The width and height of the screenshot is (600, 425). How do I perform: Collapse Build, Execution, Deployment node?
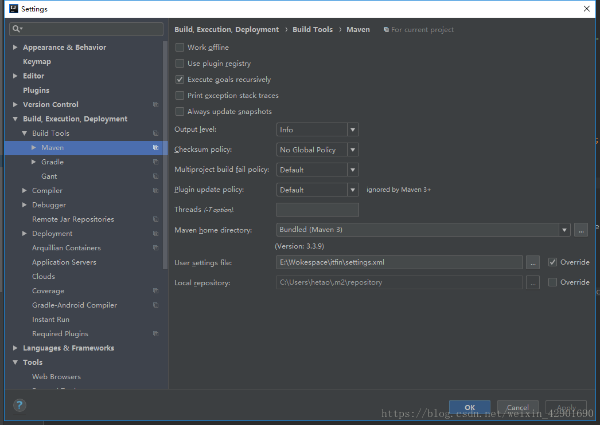click(x=15, y=119)
